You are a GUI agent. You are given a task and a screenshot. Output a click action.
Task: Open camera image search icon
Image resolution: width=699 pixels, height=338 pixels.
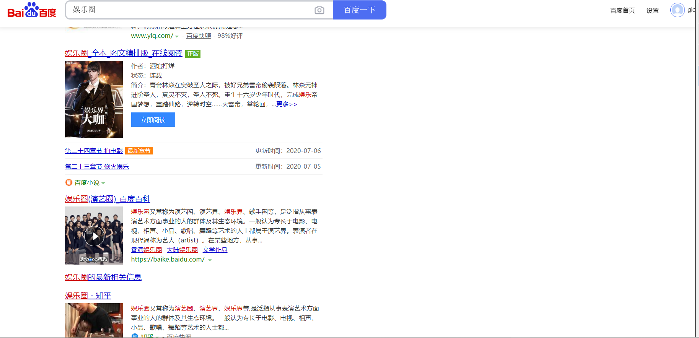(319, 10)
